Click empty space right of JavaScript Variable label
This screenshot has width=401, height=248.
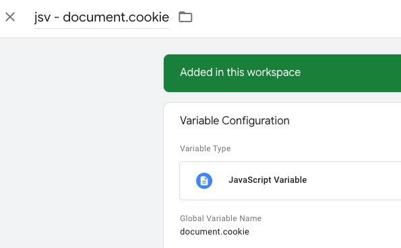tap(353, 181)
